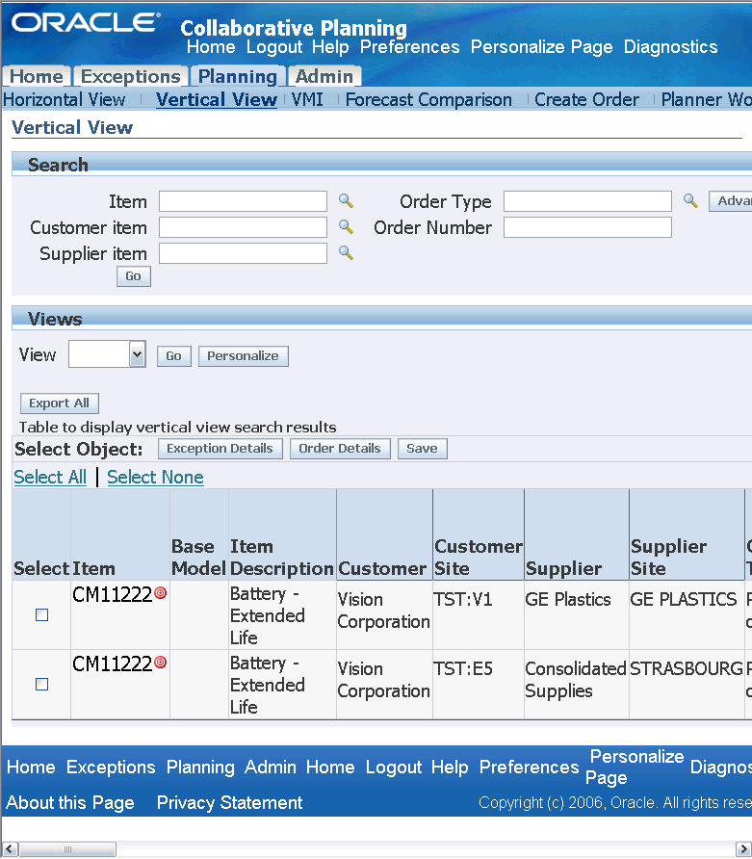
Task: Tick the checkbox for the GE Plastics row
Action: [41, 614]
